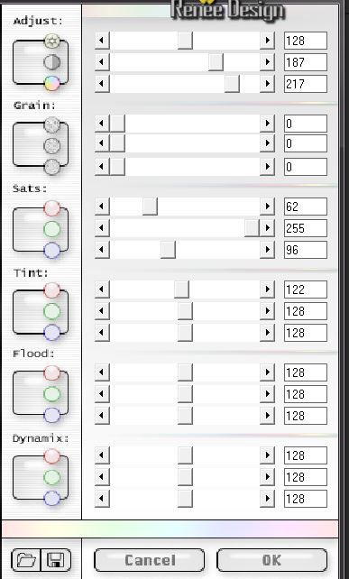Image resolution: width=349 pixels, height=579 pixels.
Task: Click the contrast half-circle icon under Adjust
Action: point(52,62)
